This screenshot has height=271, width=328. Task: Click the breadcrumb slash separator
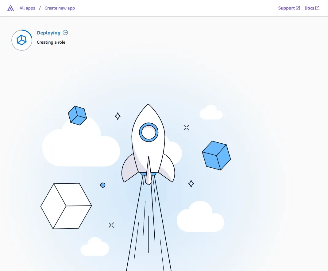click(40, 8)
